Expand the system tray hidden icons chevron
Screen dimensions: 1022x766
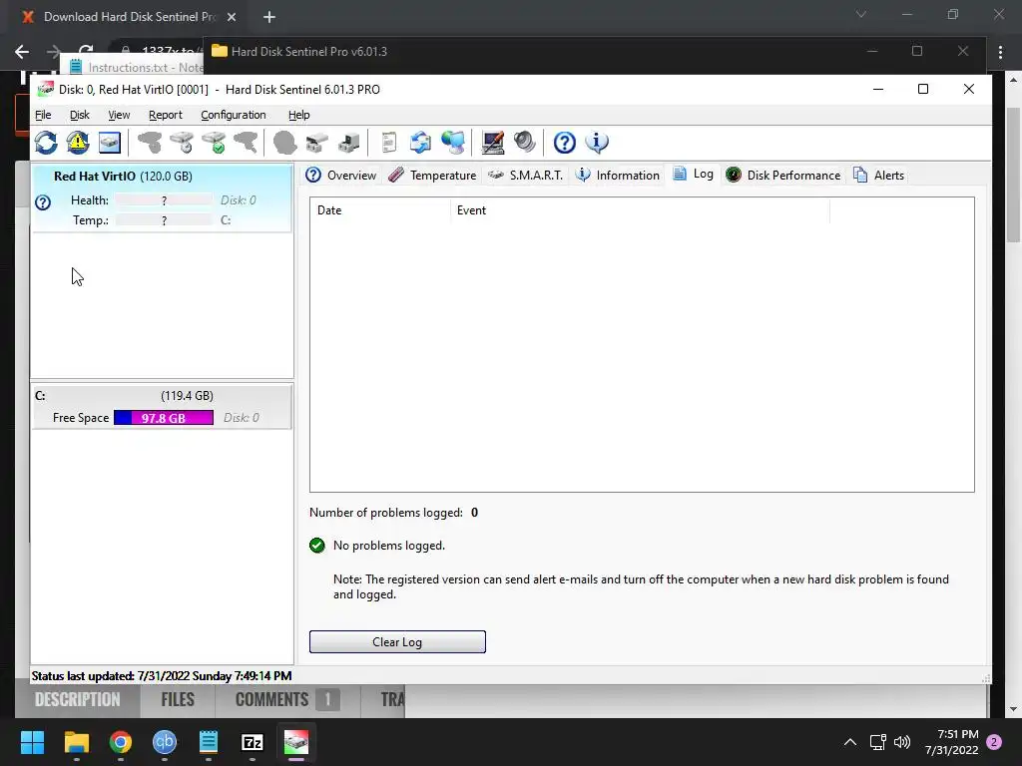click(850, 742)
